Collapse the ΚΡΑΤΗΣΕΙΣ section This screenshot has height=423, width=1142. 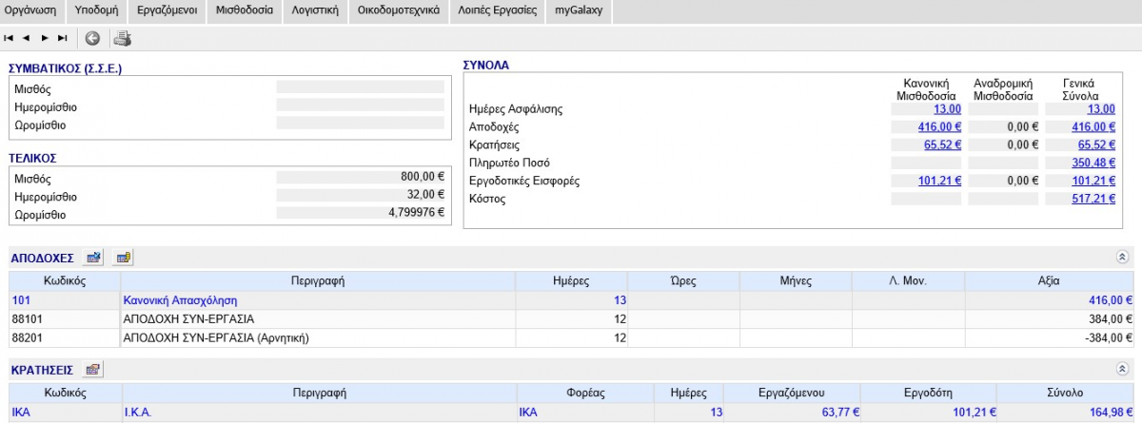[1121, 369]
